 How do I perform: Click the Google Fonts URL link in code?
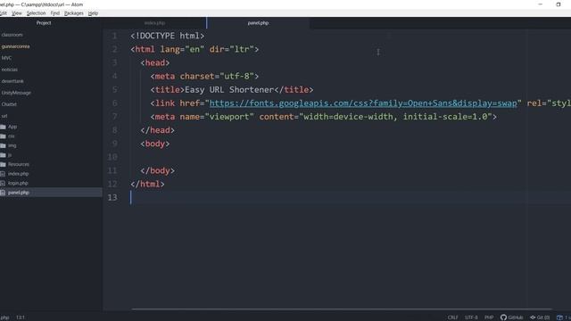[x=363, y=103]
